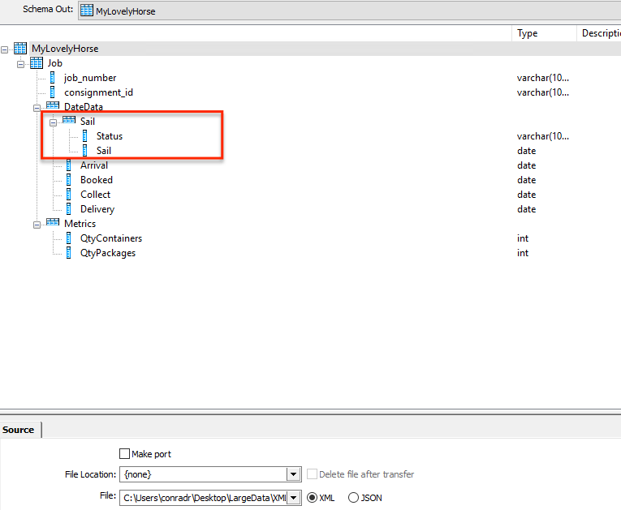This screenshot has width=621, height=510.
Task: Switch to the Source tab
Action: coord(19,430)
